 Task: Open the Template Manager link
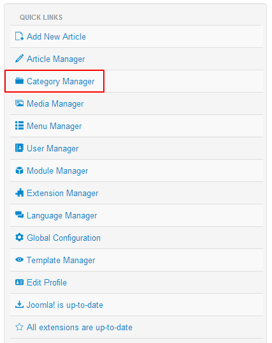click(x=61, y=261)
